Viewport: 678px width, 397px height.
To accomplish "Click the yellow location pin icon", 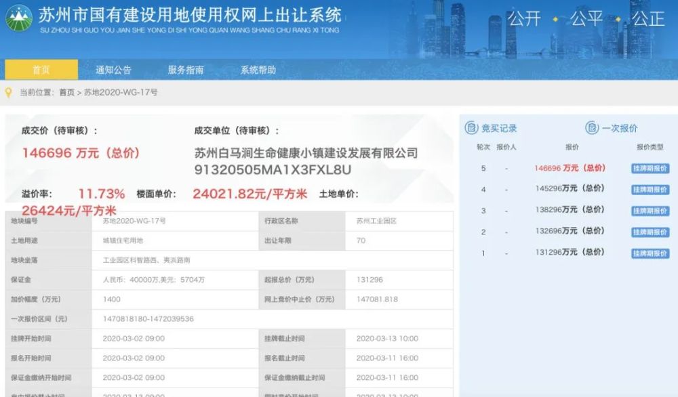I will click(x=8, y=92).
